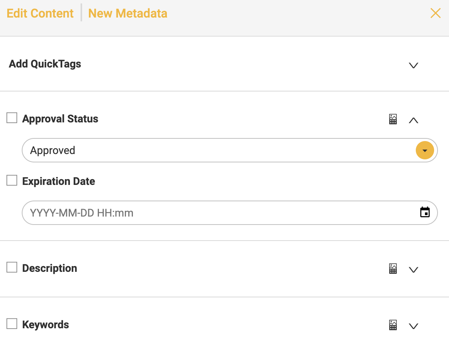This screenshot has height=350, width=449.
Task: Click the calculator icon in Keywords row
Action: coord(393,325)
